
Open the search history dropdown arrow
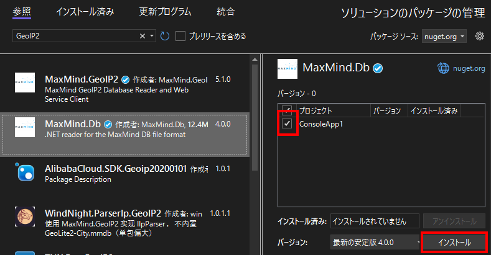pyautogui.click(x=152, y=36)
